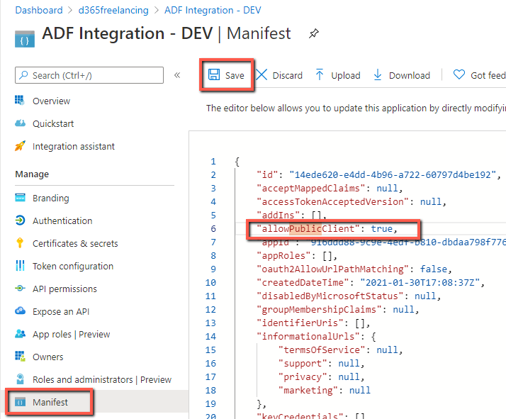
Task: Click "appRoles" on line 8
Action: (283, 256)
